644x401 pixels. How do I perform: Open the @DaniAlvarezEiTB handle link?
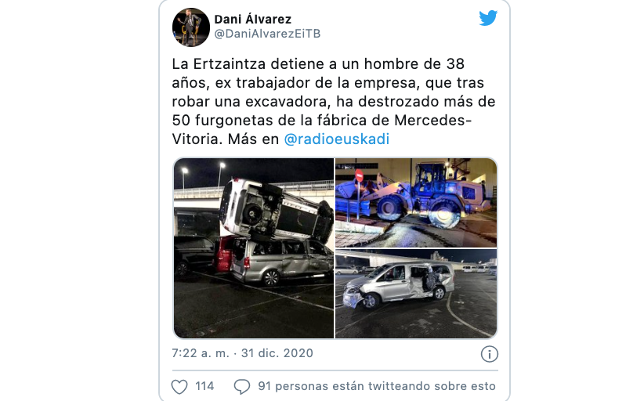[267, 34]
